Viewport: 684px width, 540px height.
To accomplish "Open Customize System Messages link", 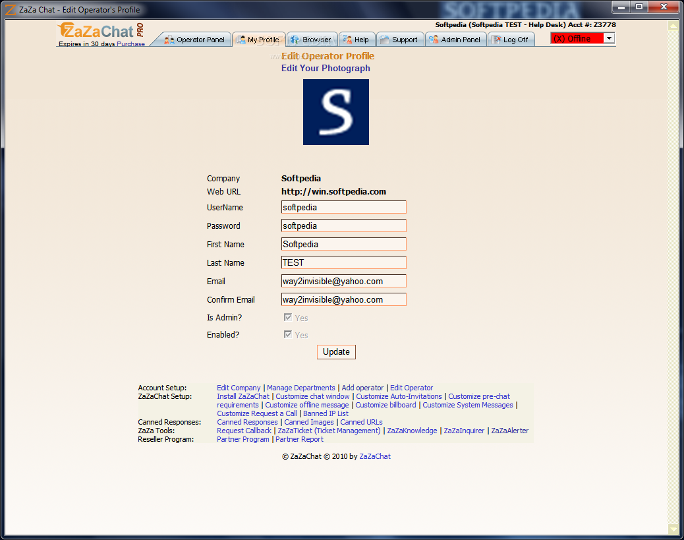I will click(x=468, y=405).
